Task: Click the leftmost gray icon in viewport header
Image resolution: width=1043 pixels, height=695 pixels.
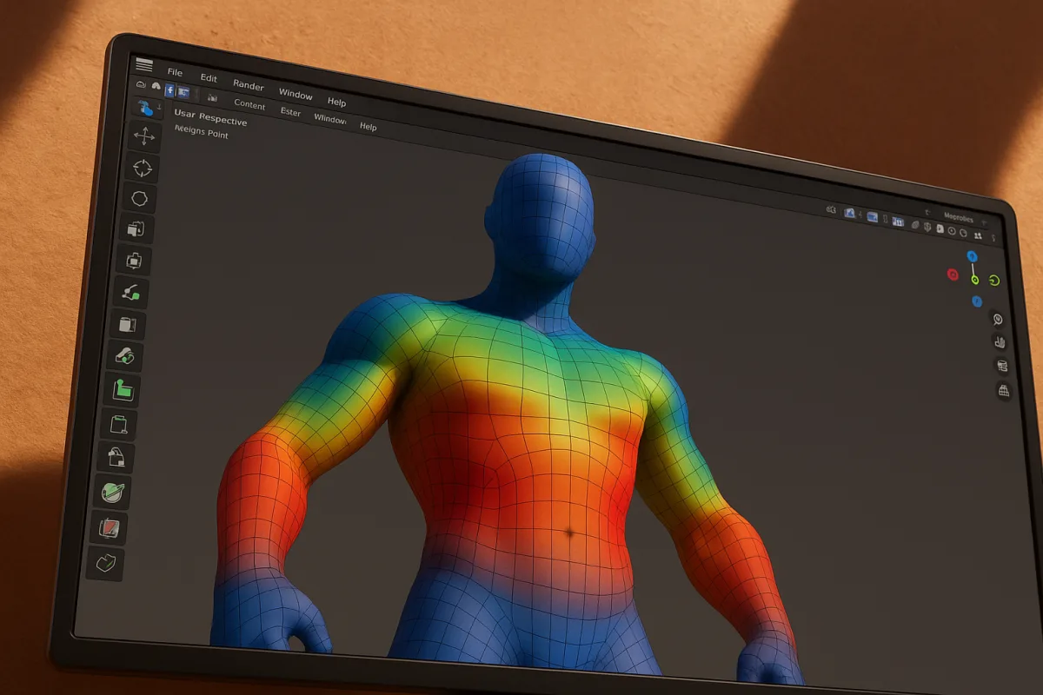Action: 831,209
